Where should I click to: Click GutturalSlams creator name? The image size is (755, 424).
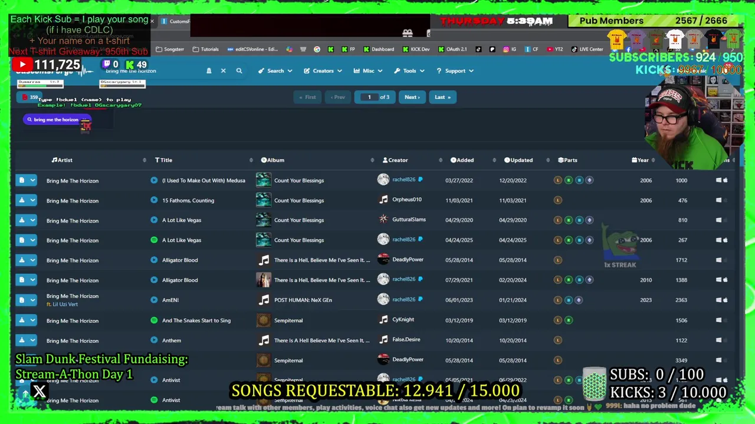pyautogui.click(x=409, y=220)
